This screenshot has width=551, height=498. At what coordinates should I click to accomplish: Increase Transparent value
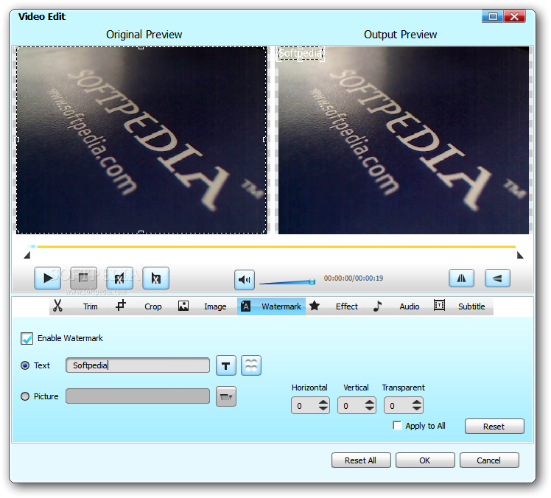pos(417,402)
